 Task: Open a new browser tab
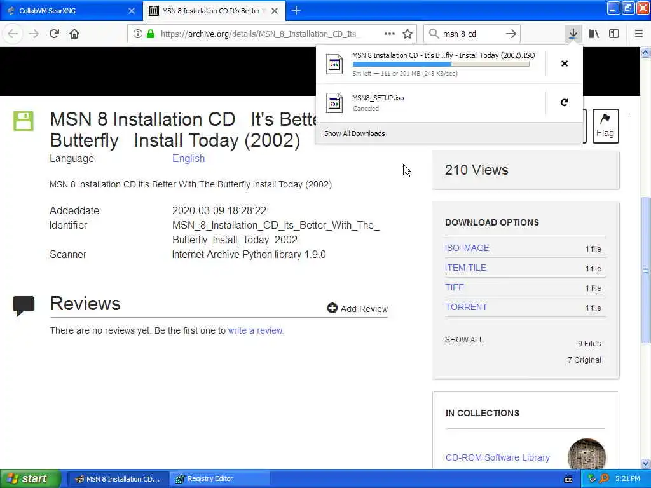point(296,10)
